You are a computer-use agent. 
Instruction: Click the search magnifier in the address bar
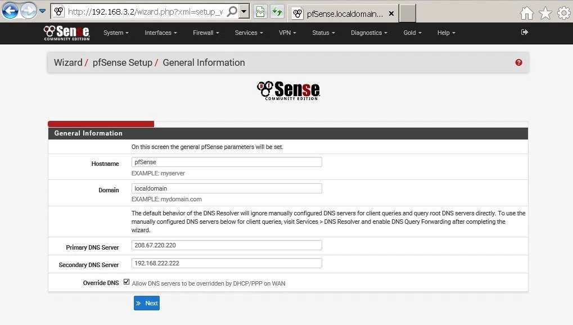(232, 12)
